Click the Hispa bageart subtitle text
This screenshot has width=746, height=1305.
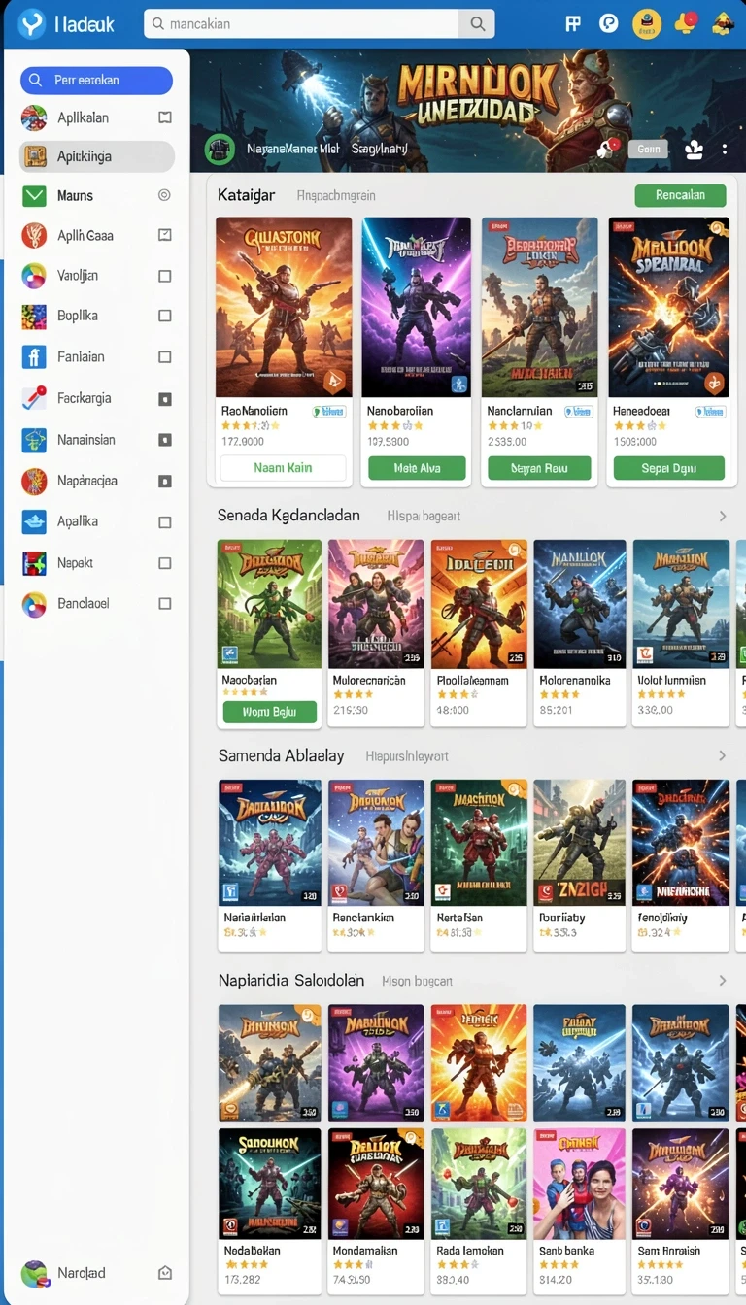pos(424,517)
